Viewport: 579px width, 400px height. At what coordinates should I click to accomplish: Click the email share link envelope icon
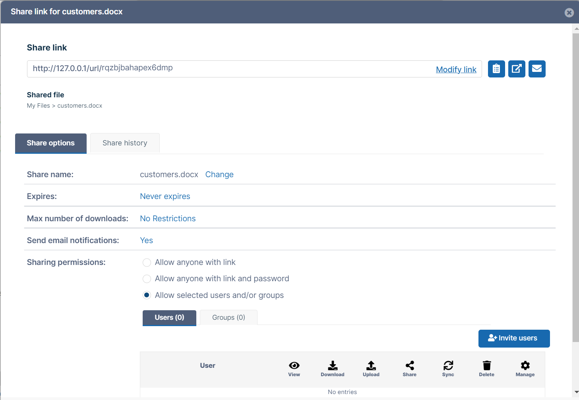tap(537, 69)
